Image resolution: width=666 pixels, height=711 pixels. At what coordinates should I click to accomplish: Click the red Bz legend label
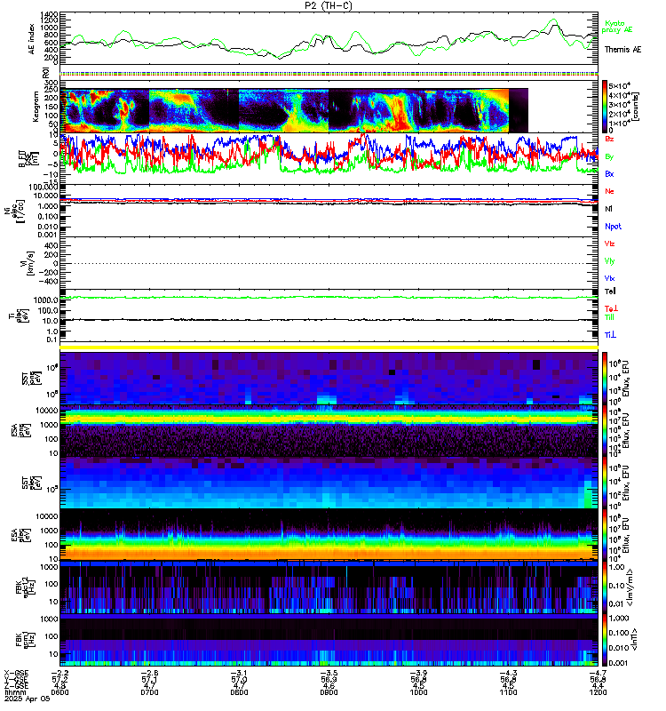tap(609, 139)
